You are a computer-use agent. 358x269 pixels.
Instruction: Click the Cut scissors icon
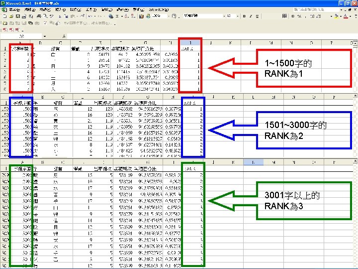60,16
